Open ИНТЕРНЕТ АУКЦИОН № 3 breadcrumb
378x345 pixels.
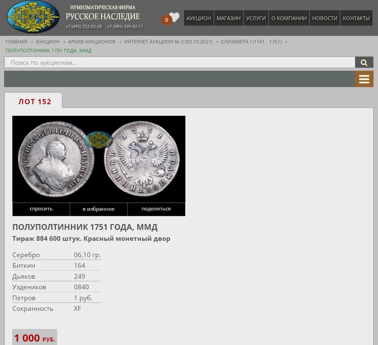coord(168,42)
